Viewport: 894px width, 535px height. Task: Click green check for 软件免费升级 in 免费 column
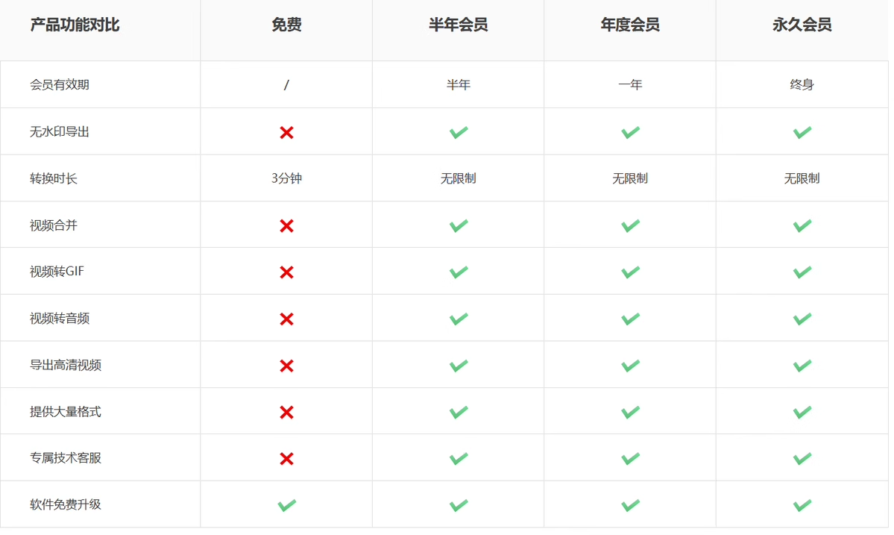[286, 505]
